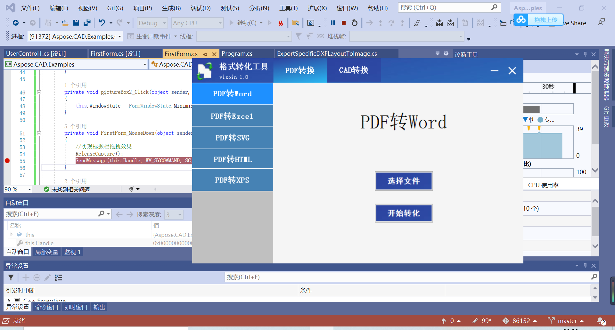Stop debugging with the red square

pyautogui.click(x=343, y=23)
